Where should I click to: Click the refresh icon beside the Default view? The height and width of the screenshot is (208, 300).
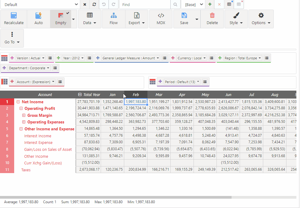pyautogui.click(x=94, y=5)
